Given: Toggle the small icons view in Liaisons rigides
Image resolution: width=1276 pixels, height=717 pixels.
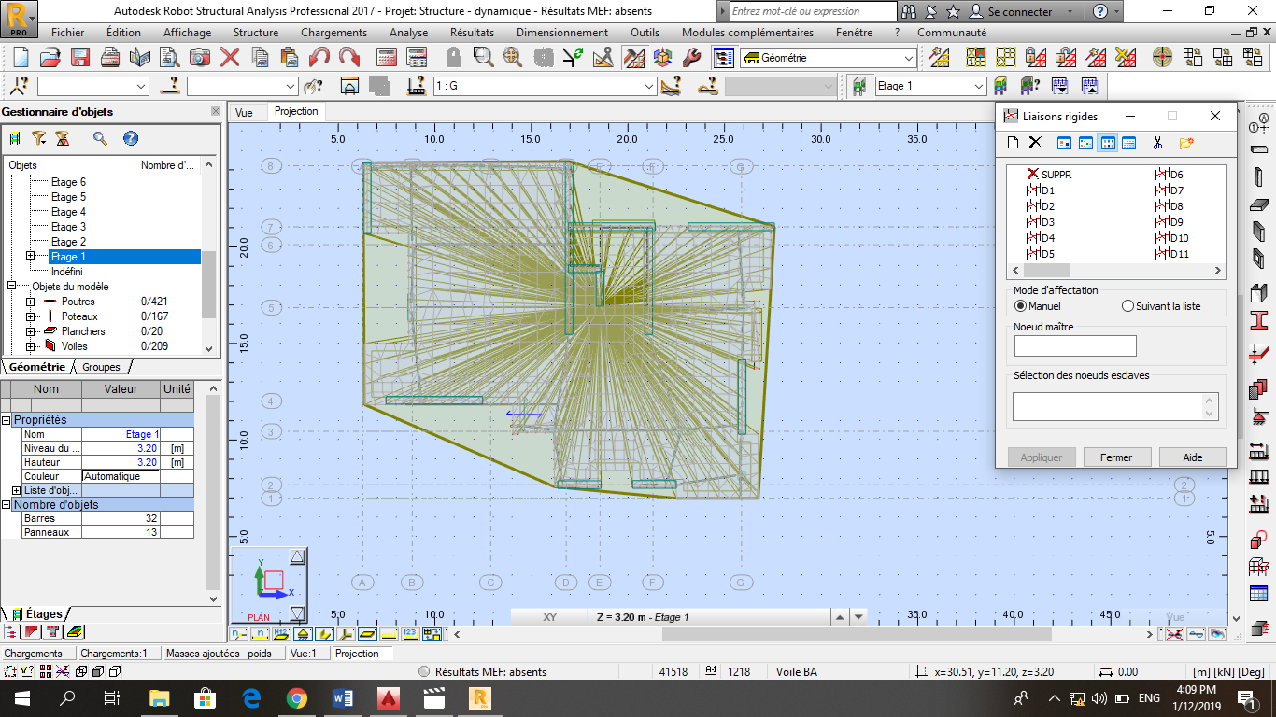Looking at the screenshot, I should tap(1085, 143).
